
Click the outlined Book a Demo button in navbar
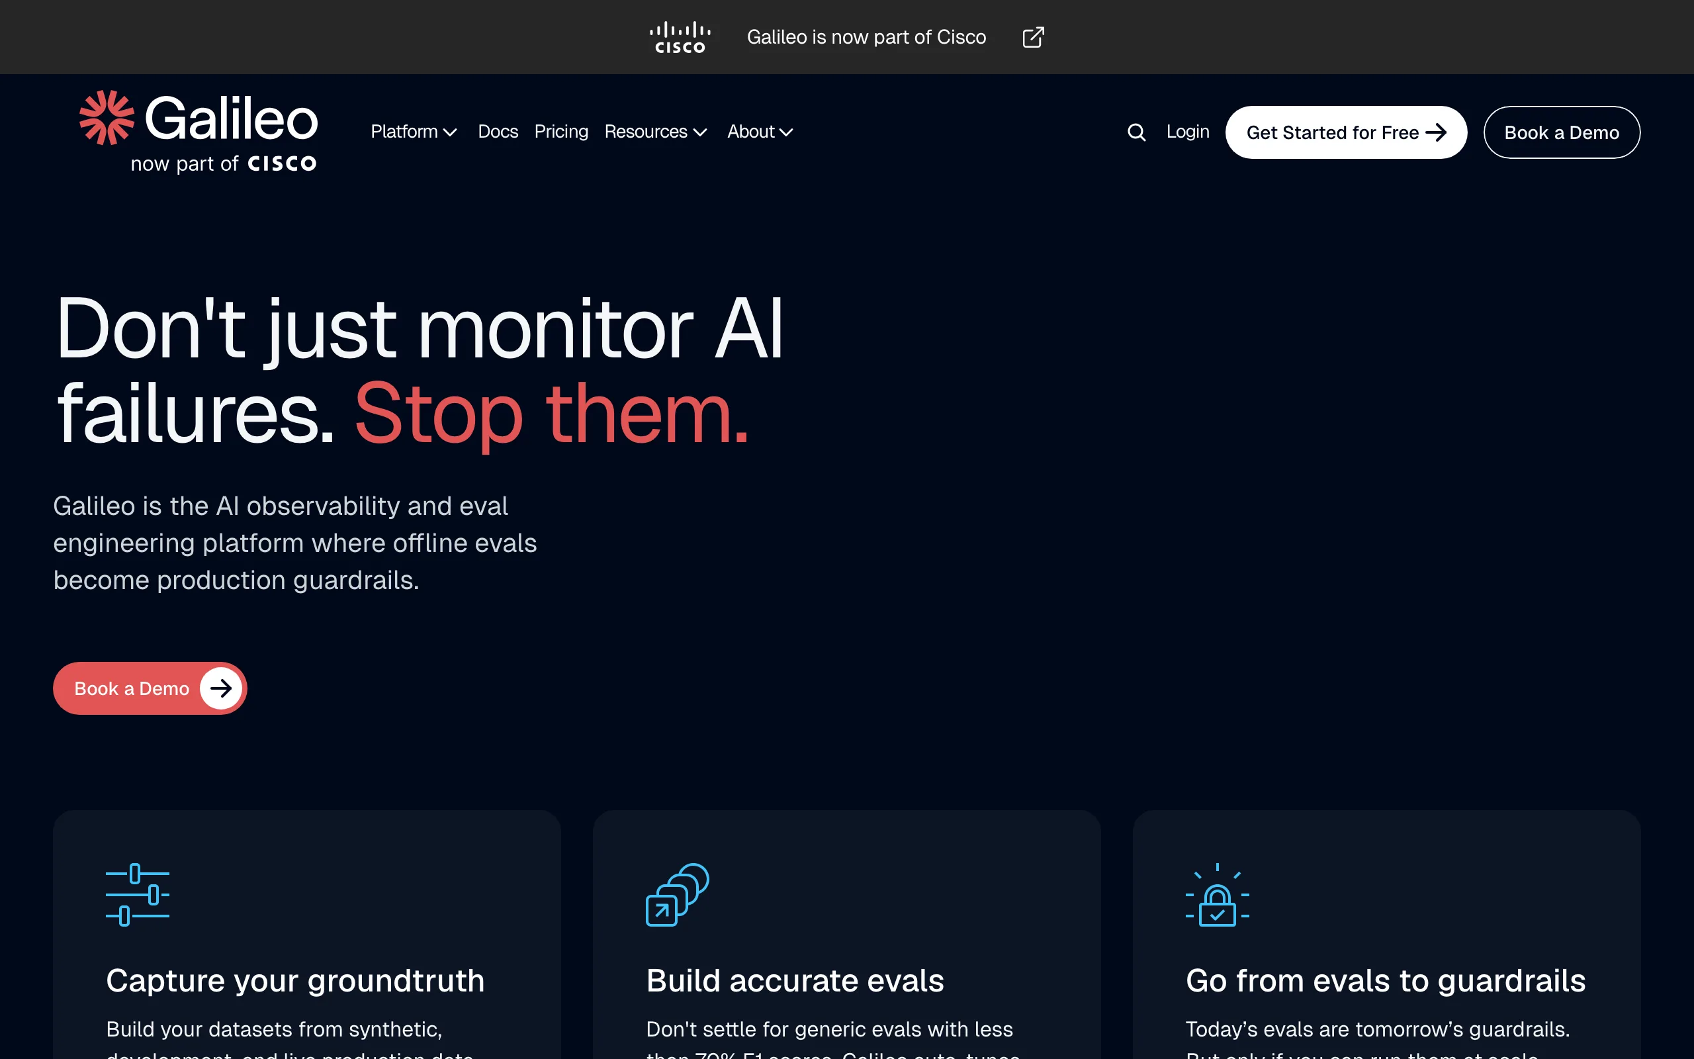tap(1561, 132)
